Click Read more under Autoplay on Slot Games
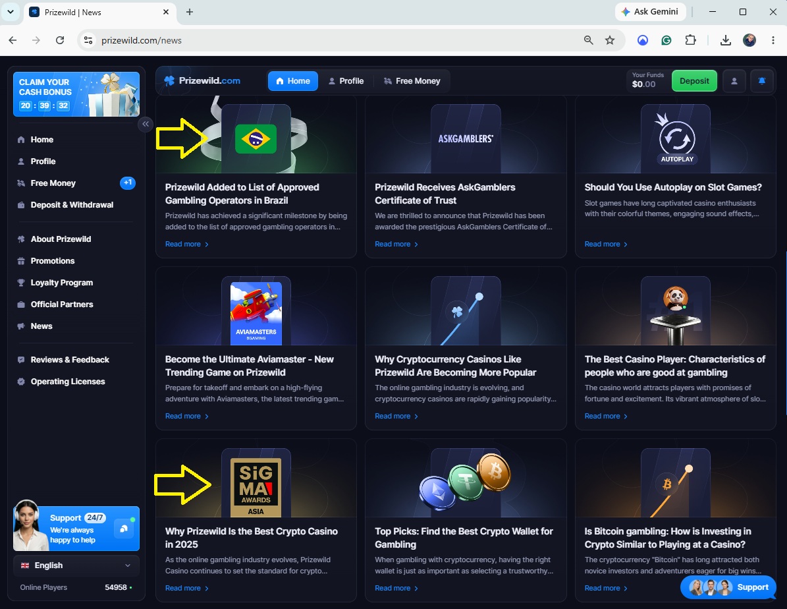 607,245
